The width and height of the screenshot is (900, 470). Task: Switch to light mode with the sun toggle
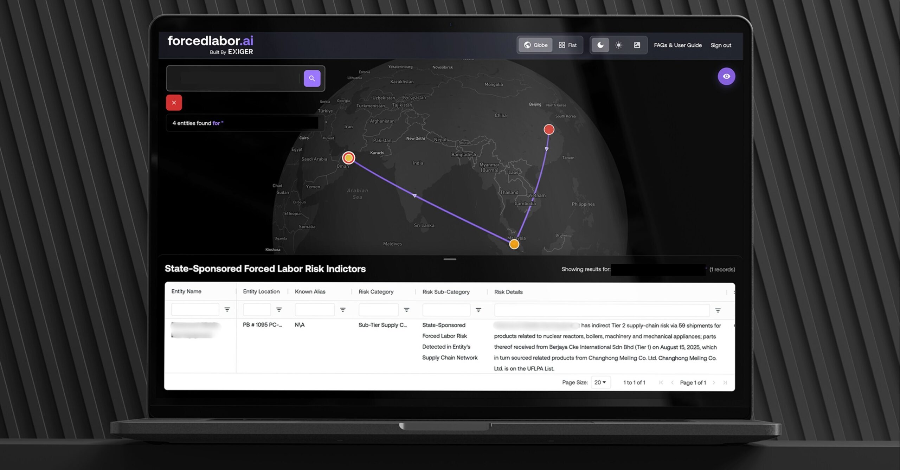click(618, 45)
